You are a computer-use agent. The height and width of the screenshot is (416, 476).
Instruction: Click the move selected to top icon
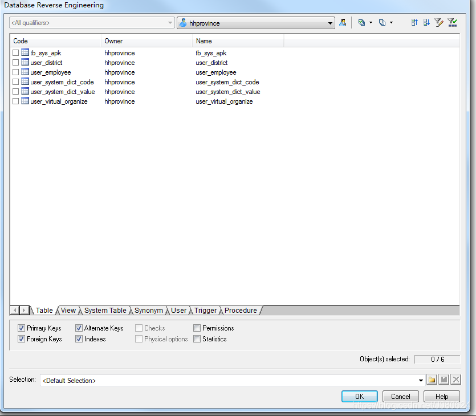[414, 22]
